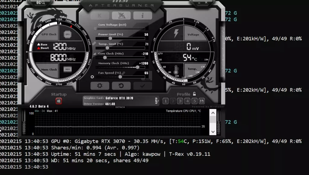Click the monitor graph scrollbar thumb
This screenshot has width=309, height=175.
click(213, 119)
